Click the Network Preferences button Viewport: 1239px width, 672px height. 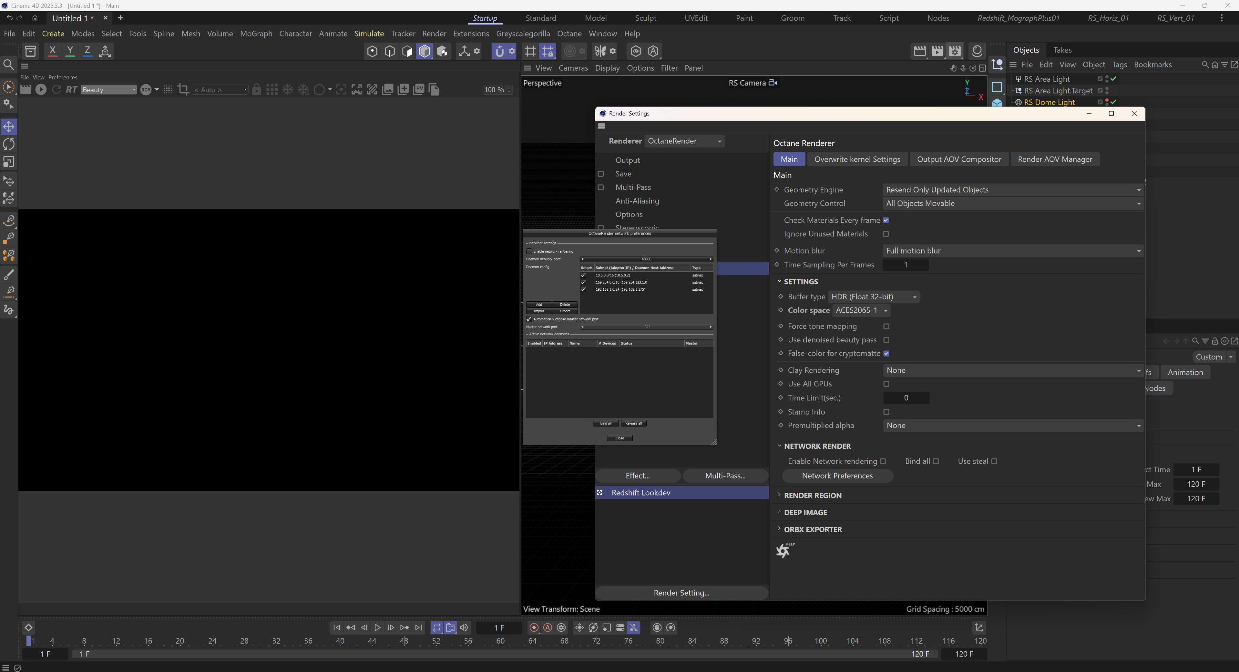pos(837,476)
